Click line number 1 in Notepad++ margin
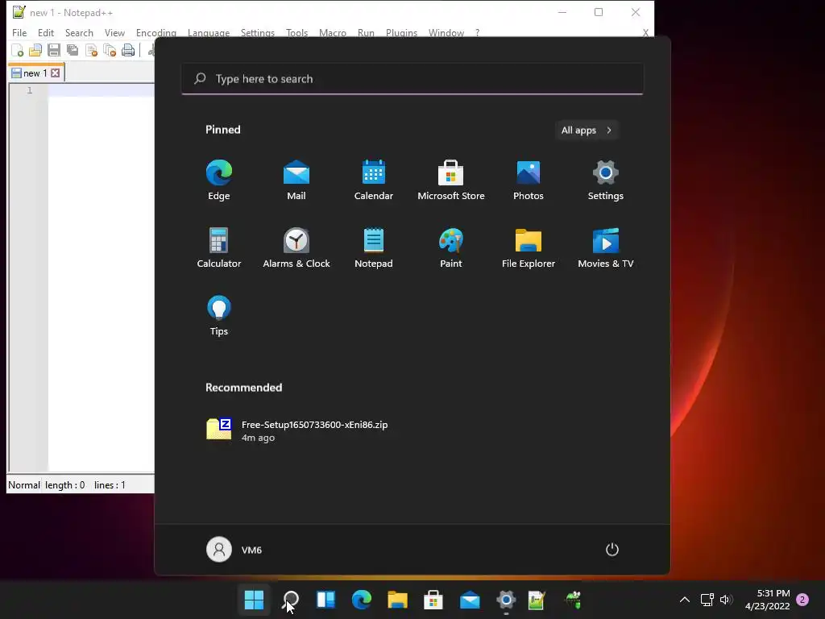 (x=30, y=90)
